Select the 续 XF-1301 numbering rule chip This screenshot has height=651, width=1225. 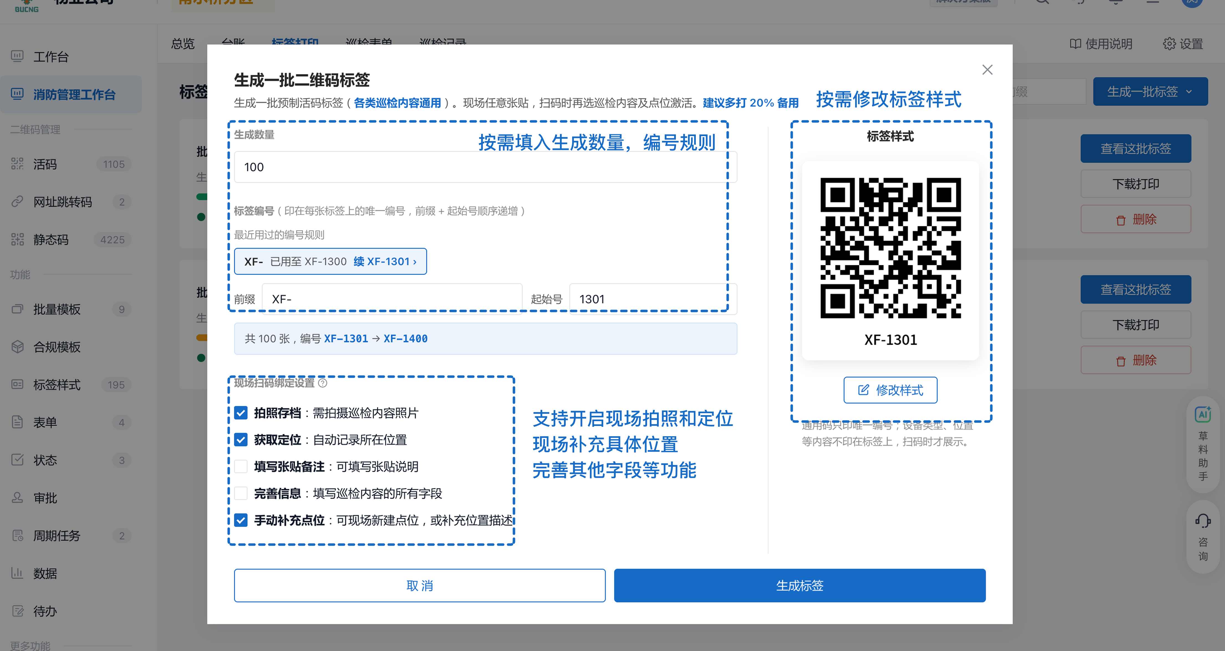tap(330, 261)
